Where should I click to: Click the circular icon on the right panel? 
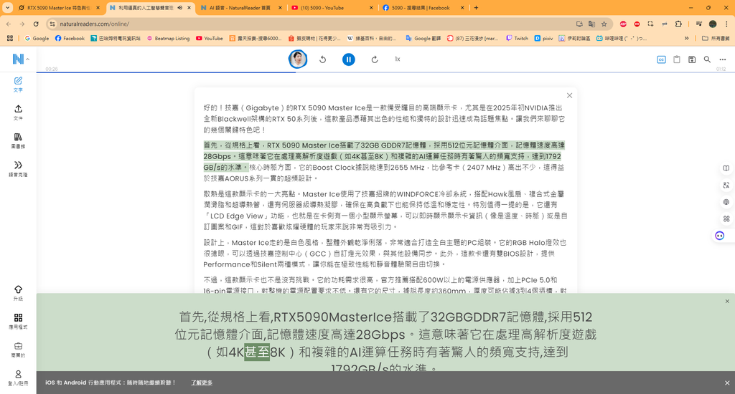[726, 202]
